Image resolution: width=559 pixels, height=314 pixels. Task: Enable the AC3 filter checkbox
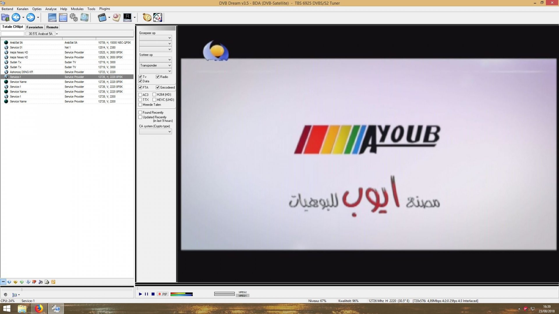pyautogui.click(x=140, y=94)
